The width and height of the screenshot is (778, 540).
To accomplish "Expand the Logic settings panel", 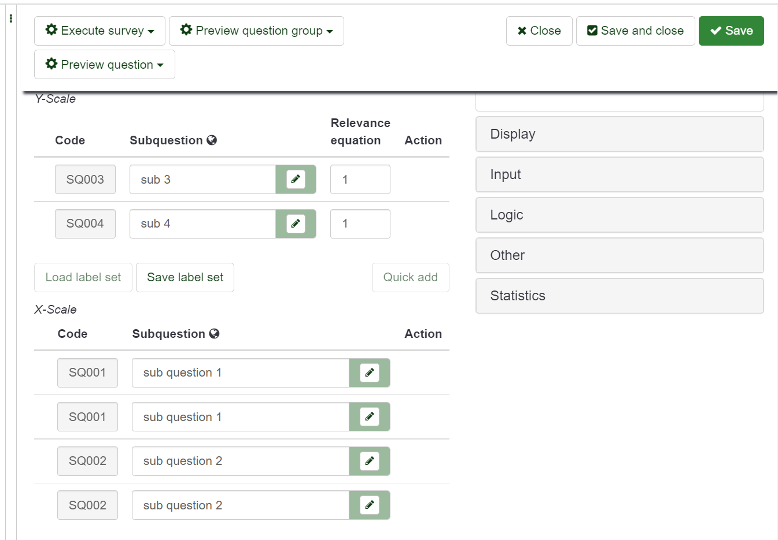I will (x=619, y=215).
